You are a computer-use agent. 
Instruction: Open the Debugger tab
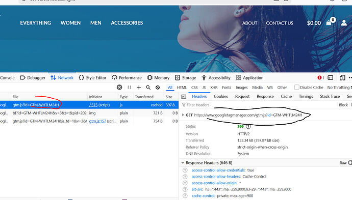point(33,78)
